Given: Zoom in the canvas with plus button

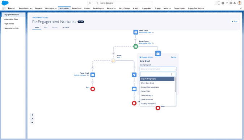Looking at the screenshot, I should (32, 115).
